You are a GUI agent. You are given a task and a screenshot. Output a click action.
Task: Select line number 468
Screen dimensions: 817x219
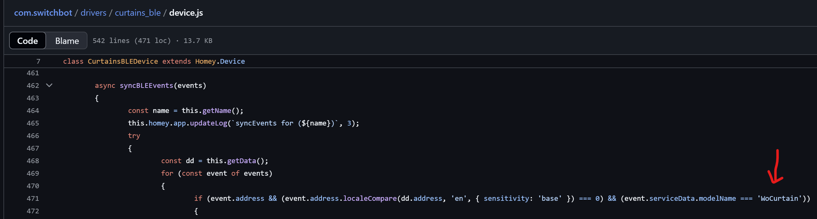tap(33, 161)
